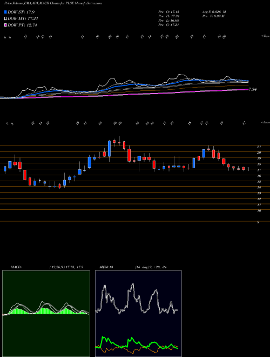Click the MACD '(12,26,9) 17.78, 17.8' values
Screen dimensions: 270x357
point(66,267)
